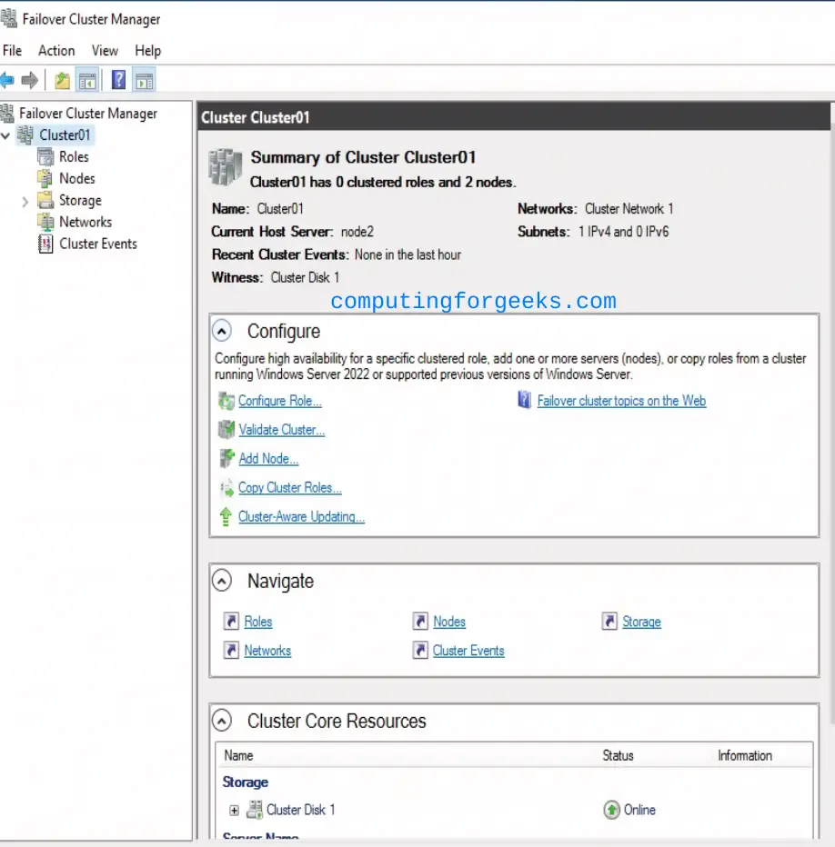Collapse the Cluster Core Resources section
The image size is (835, 847).
(222, 721)
